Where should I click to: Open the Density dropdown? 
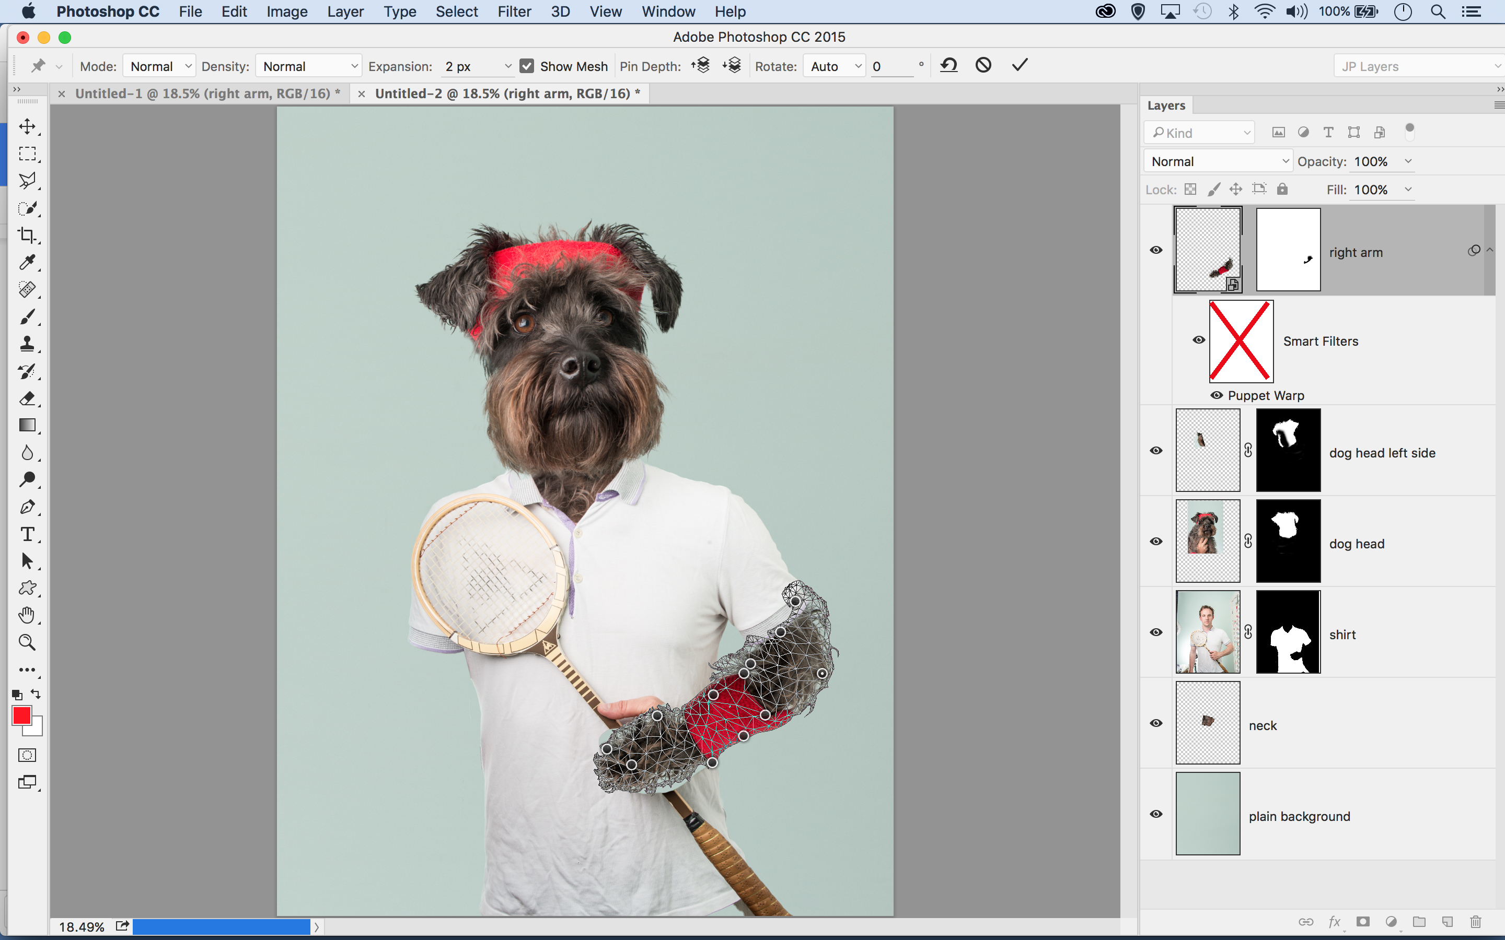308,66
